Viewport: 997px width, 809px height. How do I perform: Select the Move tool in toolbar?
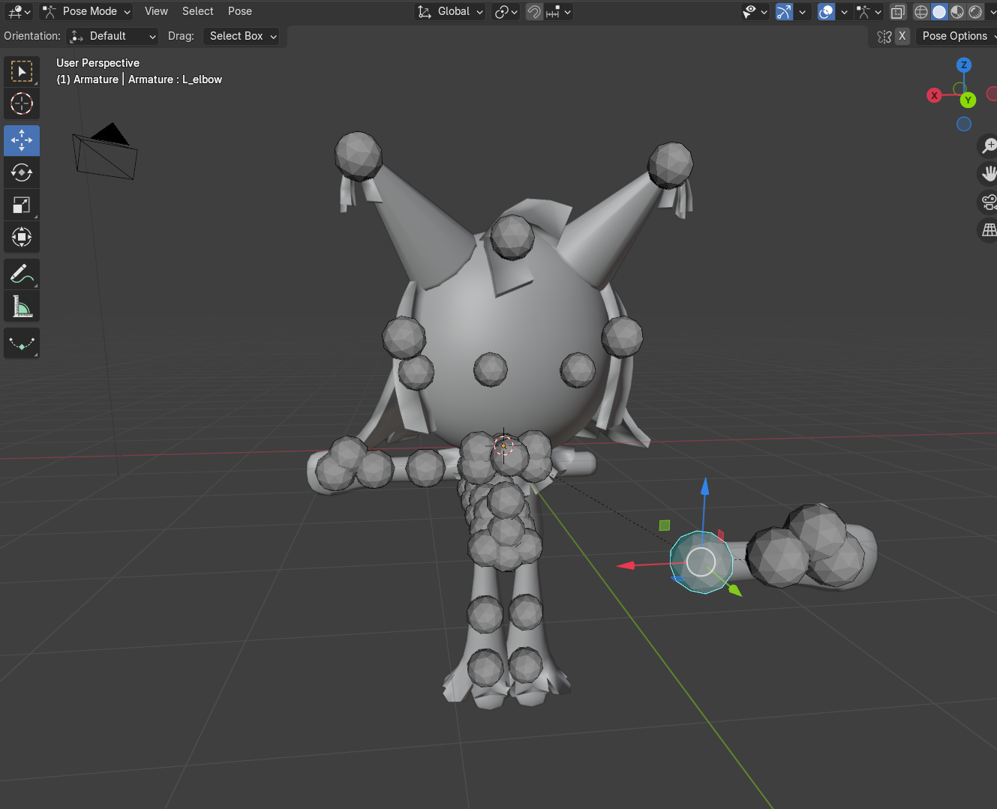(x=22, y=140)
